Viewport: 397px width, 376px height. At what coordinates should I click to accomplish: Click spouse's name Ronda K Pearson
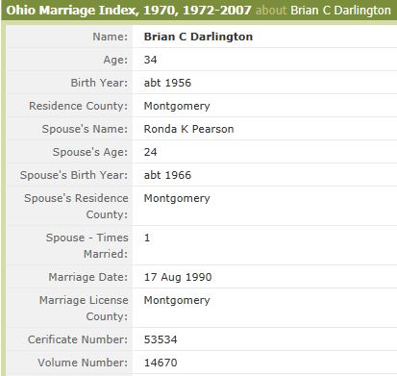(x=188, y=129)
